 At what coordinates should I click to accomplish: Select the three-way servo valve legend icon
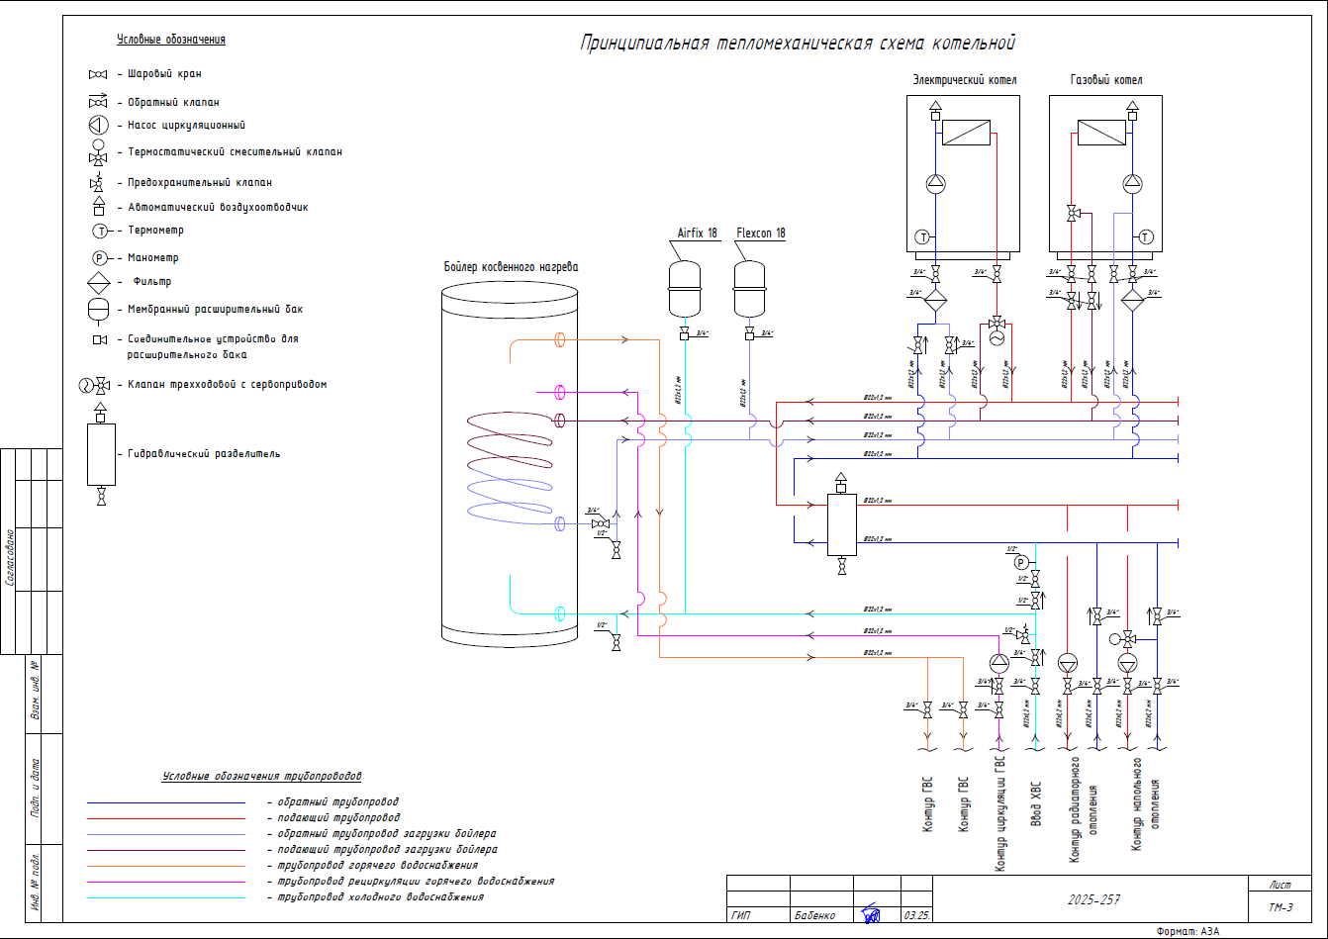point(94,385)
